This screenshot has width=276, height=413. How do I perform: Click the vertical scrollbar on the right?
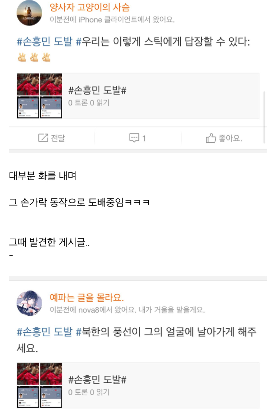(264, 117)
